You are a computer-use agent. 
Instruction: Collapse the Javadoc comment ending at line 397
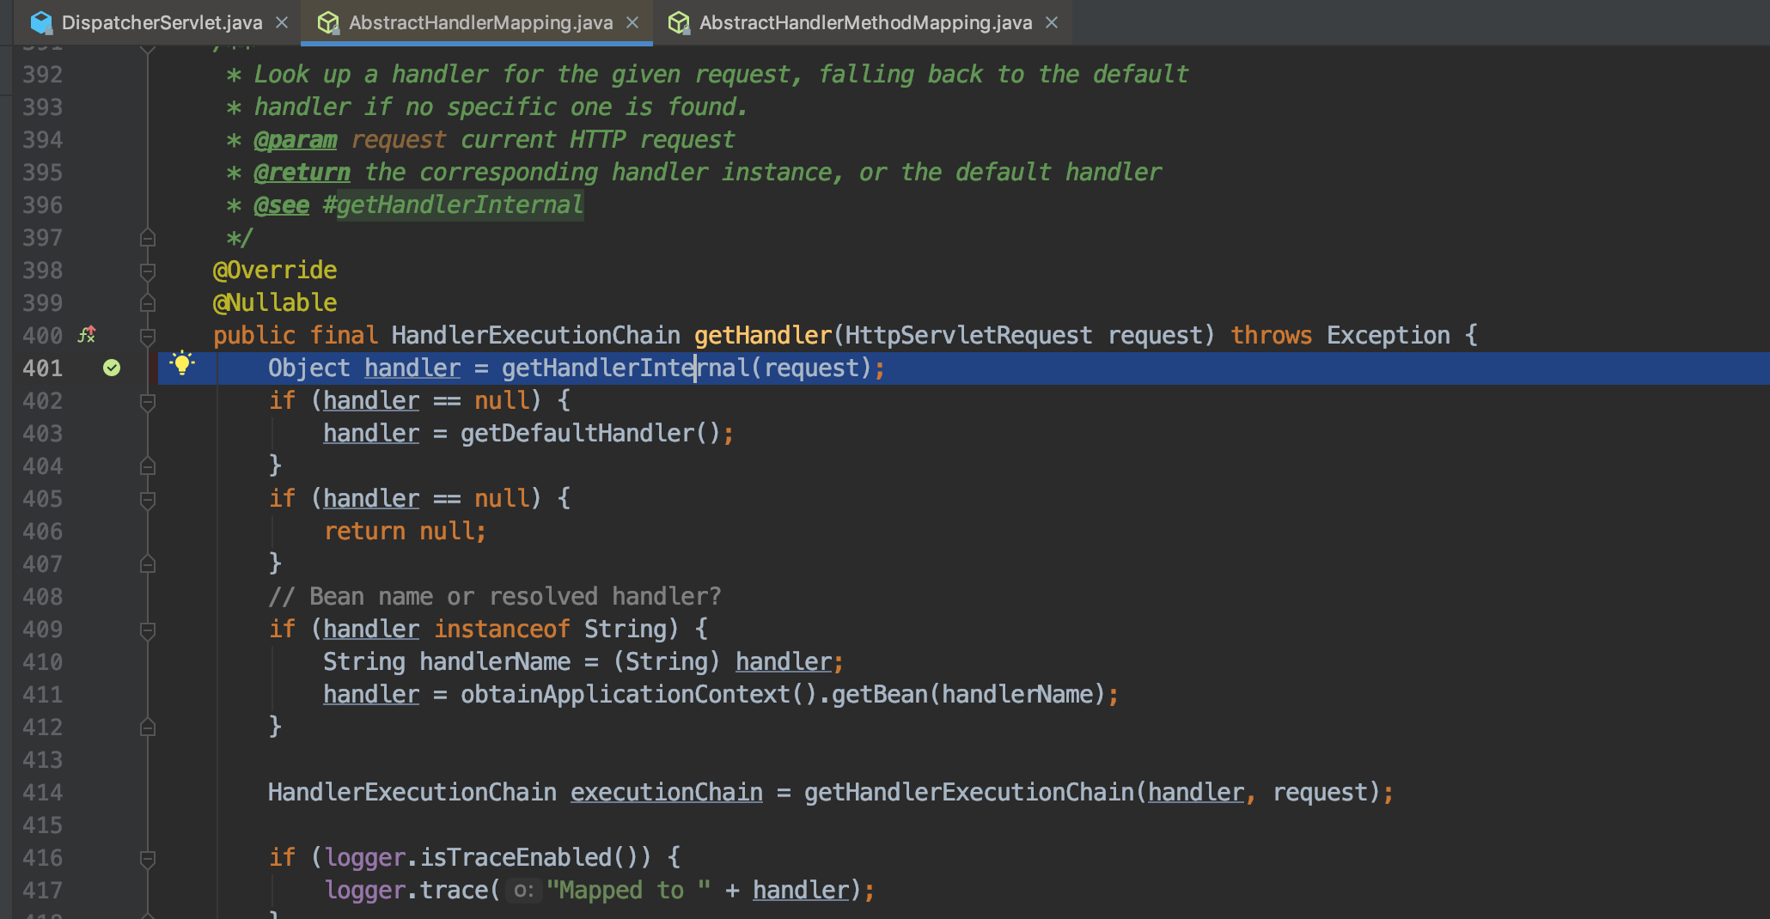(x=148, y=238)
